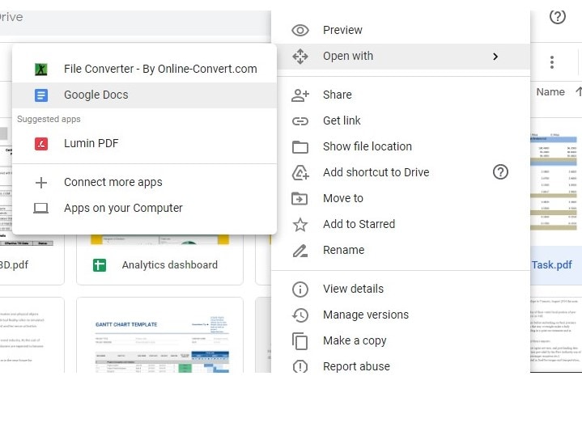Click Connect more apps
This screenshot has width=582, height=431.
(113, 182)
